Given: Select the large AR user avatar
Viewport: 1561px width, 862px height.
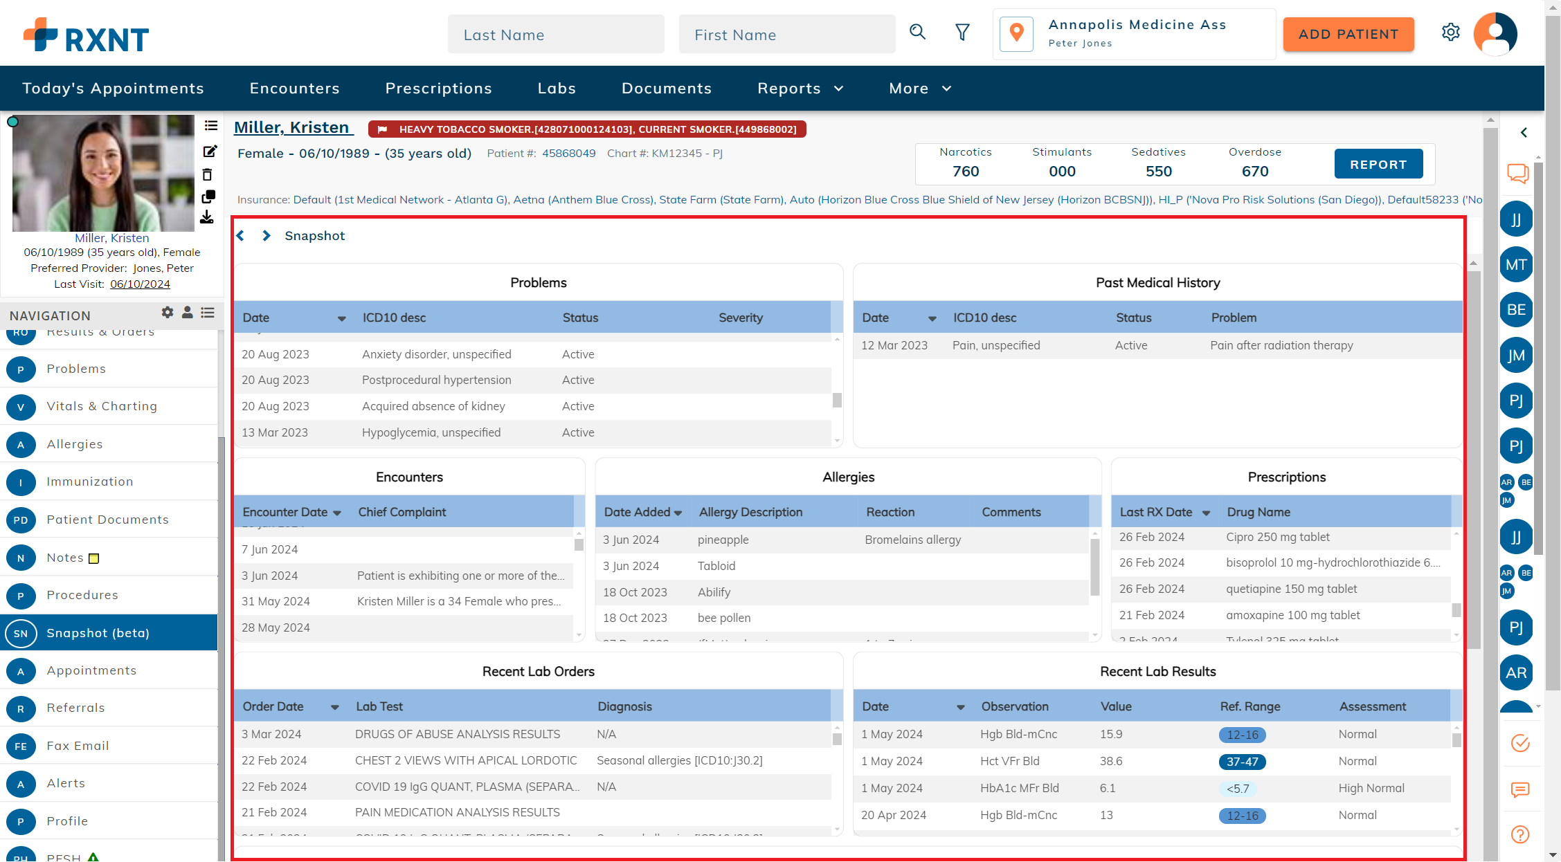Looking at the screenshot, I should [1516, 672].
